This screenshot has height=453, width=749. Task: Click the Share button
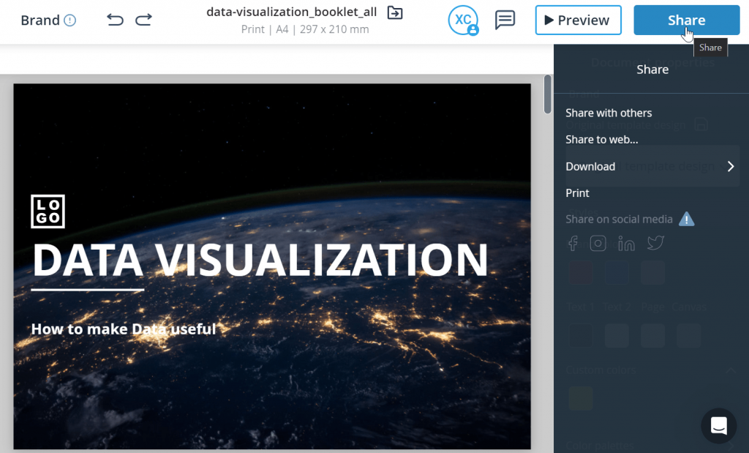tap(686, 20)
